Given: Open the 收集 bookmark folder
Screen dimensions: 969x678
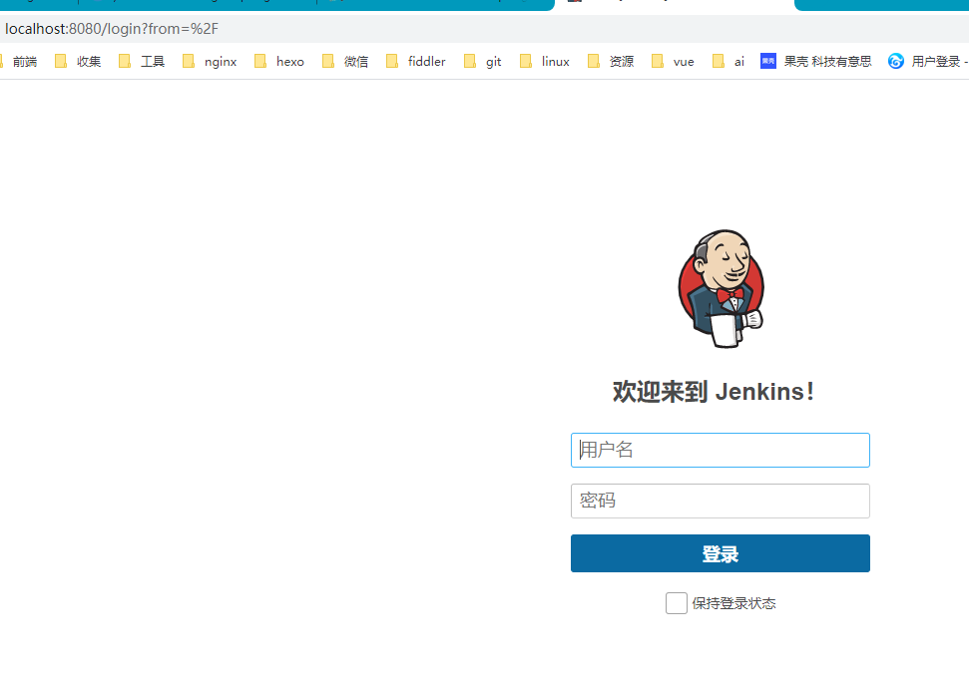Looking at the screenshot, I should 78,61.
